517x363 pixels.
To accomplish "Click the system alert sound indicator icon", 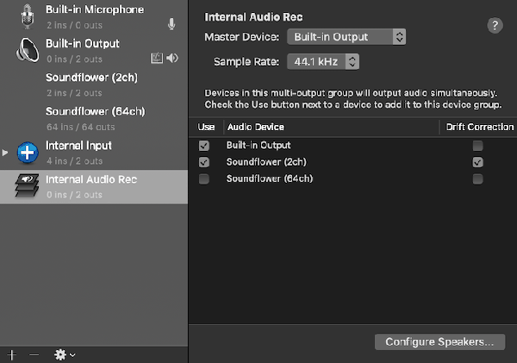I will (157, 58).
